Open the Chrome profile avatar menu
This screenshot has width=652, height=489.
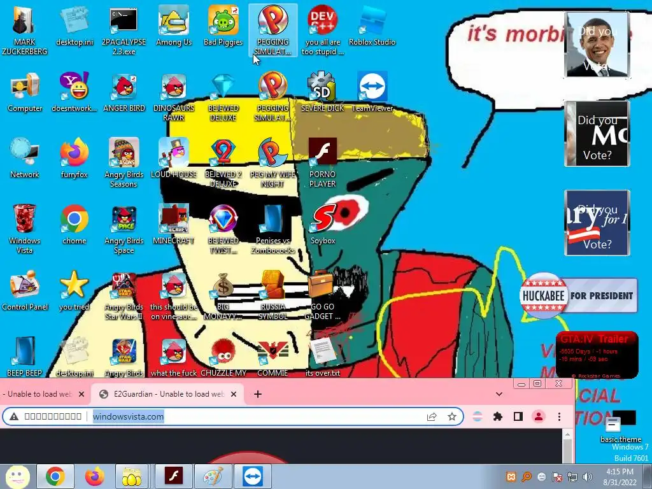coord(539,416)
